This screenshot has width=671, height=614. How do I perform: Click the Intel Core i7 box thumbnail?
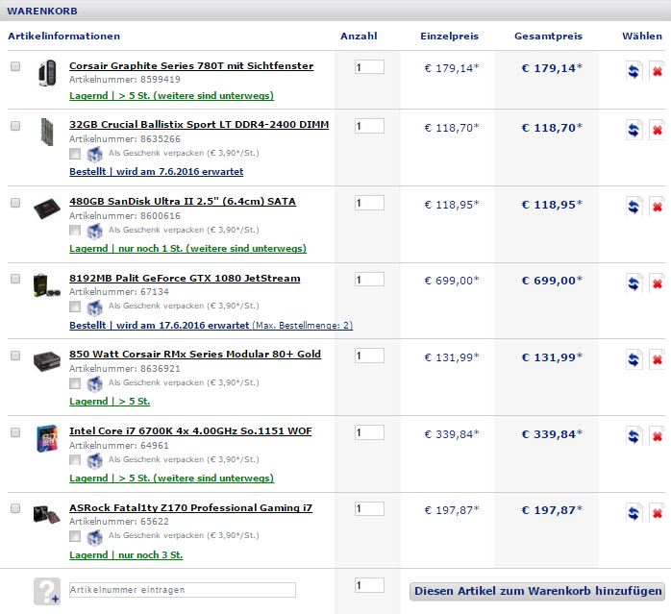pos(46,437)
